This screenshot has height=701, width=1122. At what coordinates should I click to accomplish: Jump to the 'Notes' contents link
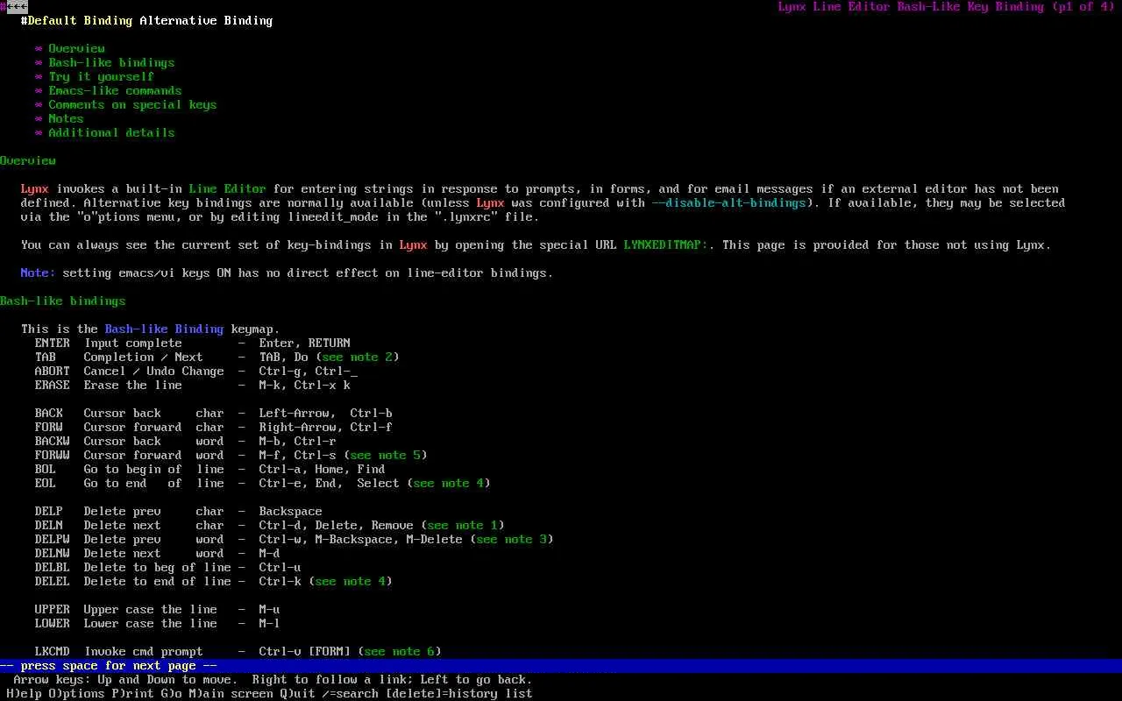67,119
